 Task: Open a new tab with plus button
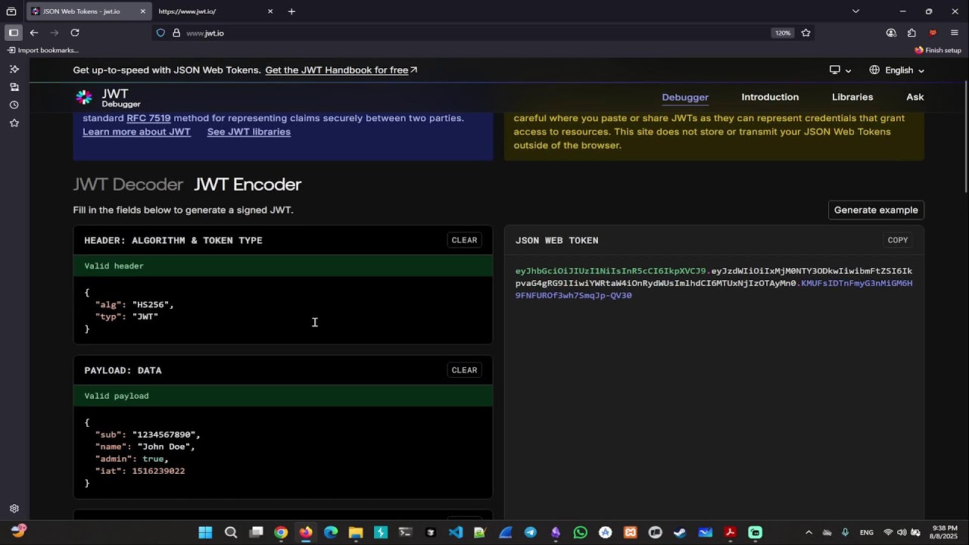(x=291, y=11)
